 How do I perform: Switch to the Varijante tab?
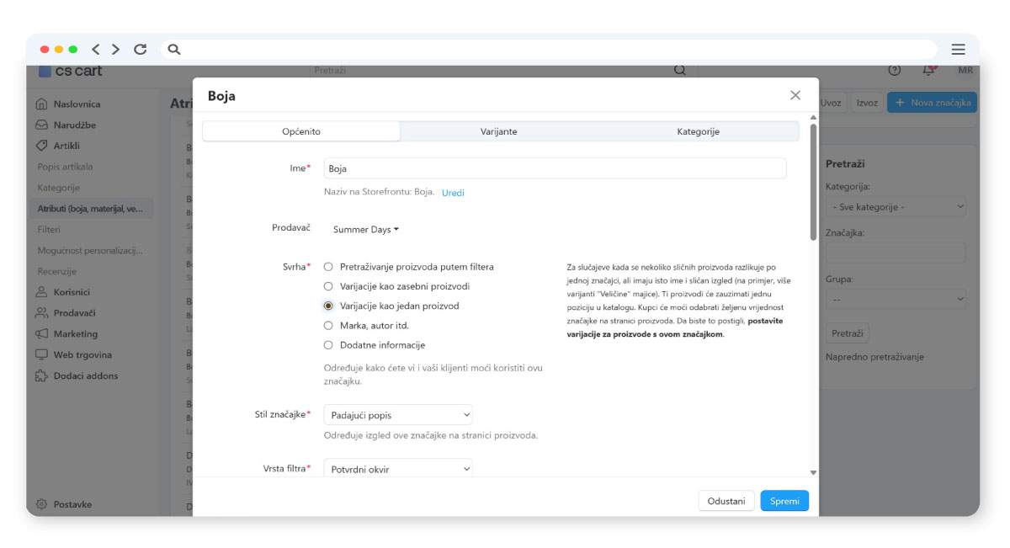coord(498,131)
